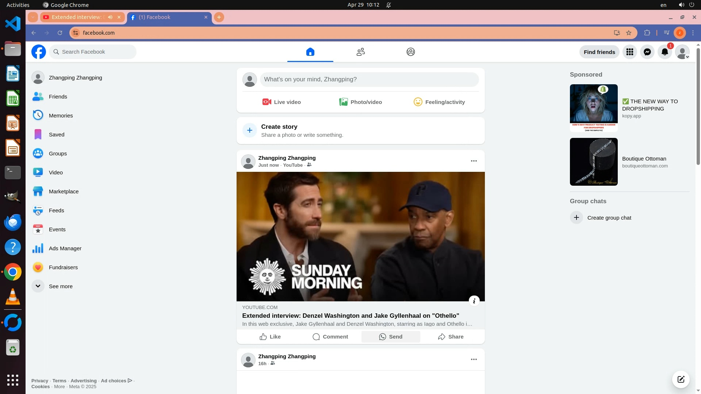Viewport: 701px width, 394px height.
Task: Switch to the Extended interview YouTube tab
Action: point(77,17)
